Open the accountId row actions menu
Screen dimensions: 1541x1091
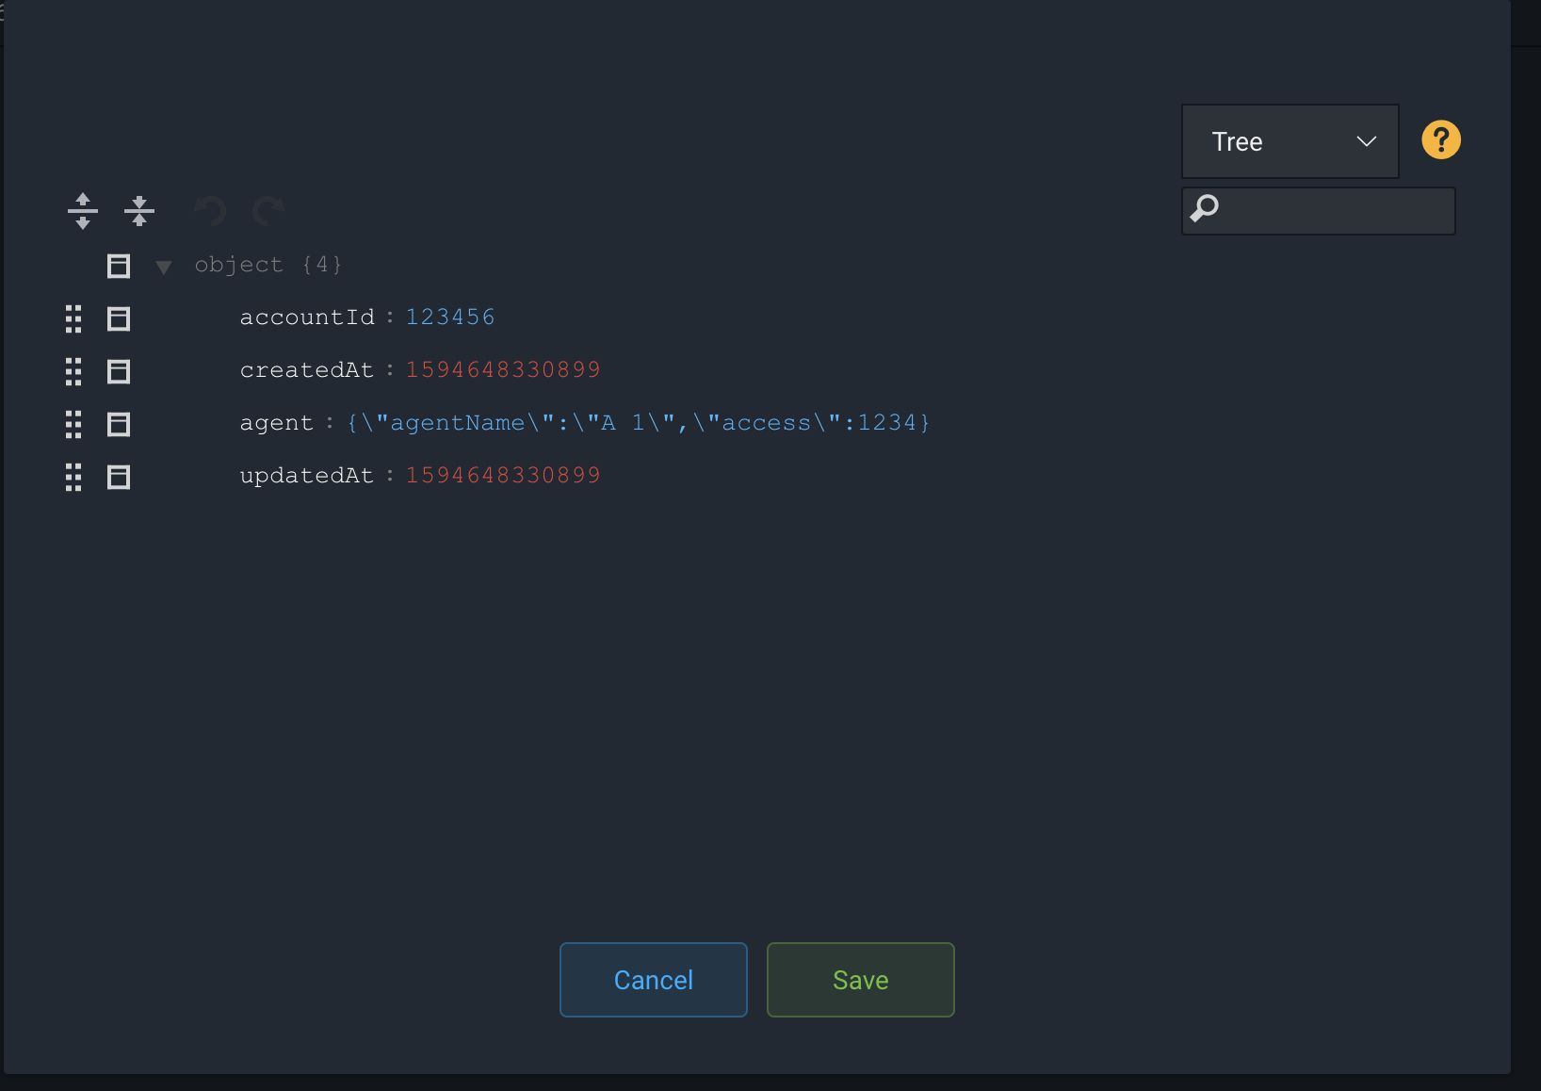click(119, 318)
